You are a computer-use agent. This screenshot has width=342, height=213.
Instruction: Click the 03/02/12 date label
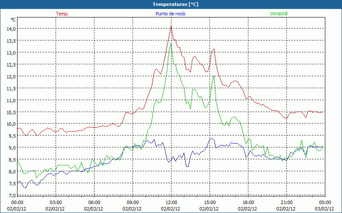pos(324,209)
